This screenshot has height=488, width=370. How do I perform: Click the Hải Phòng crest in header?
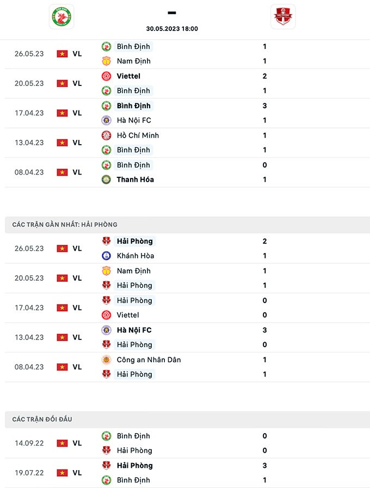click(x=283, y=17)
